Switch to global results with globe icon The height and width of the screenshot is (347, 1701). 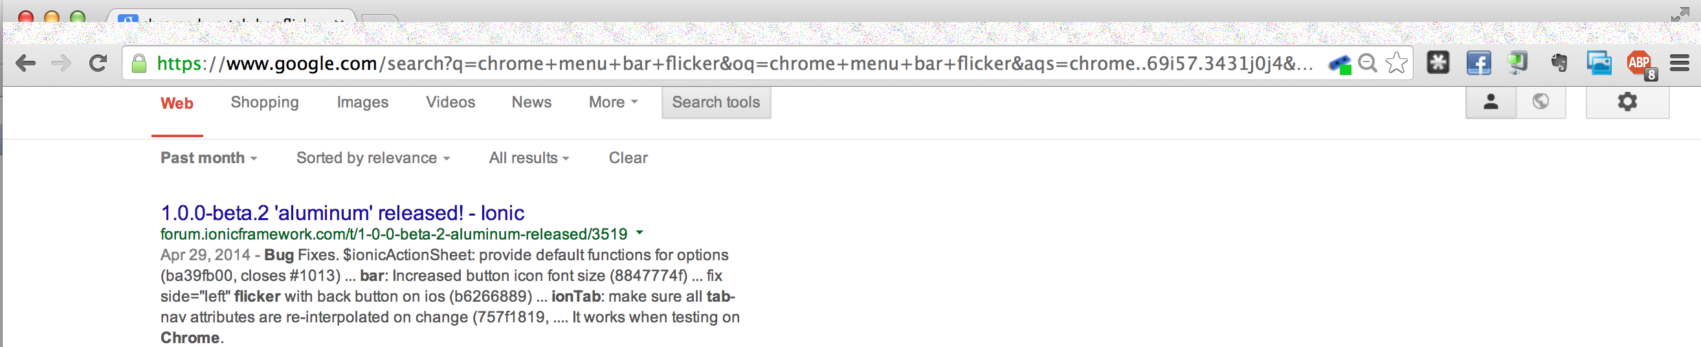[1540, 102]
